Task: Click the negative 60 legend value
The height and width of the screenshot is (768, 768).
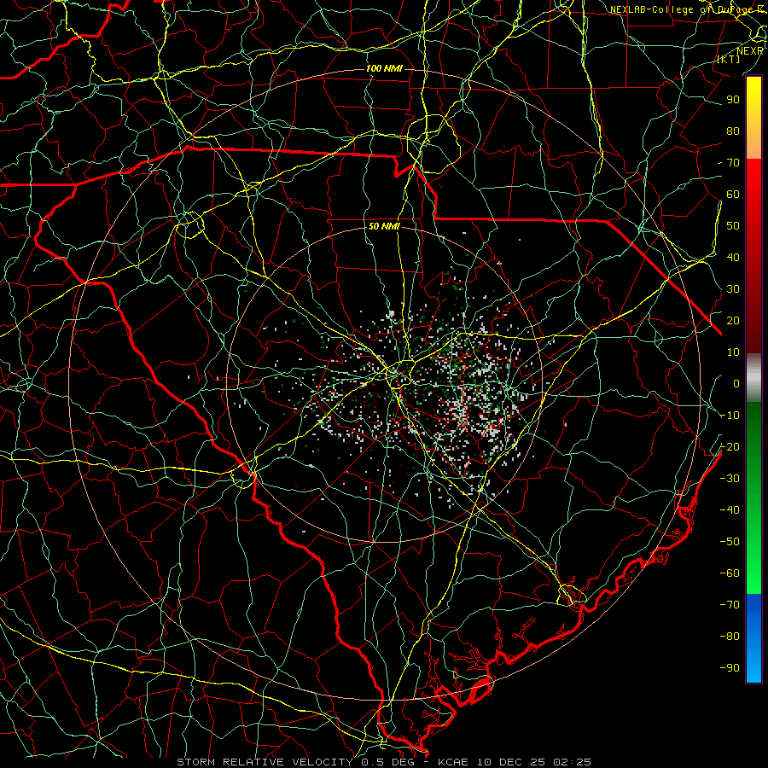Action: (730, 573)
